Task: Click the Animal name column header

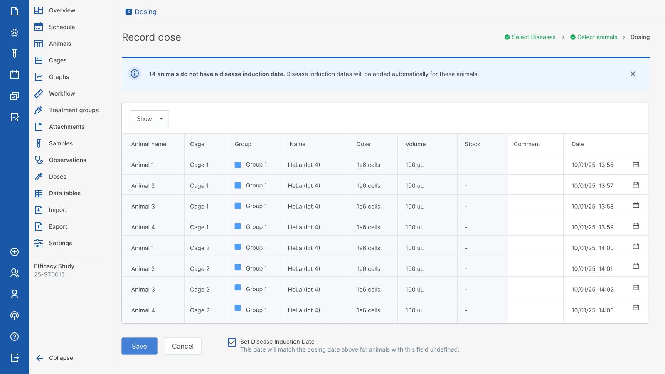Action: 149,144
